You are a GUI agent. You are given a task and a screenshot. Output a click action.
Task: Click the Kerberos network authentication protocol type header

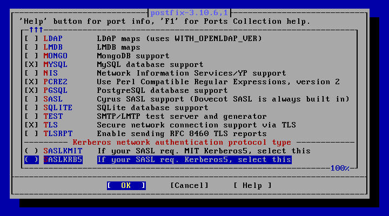tap(182, 143)
